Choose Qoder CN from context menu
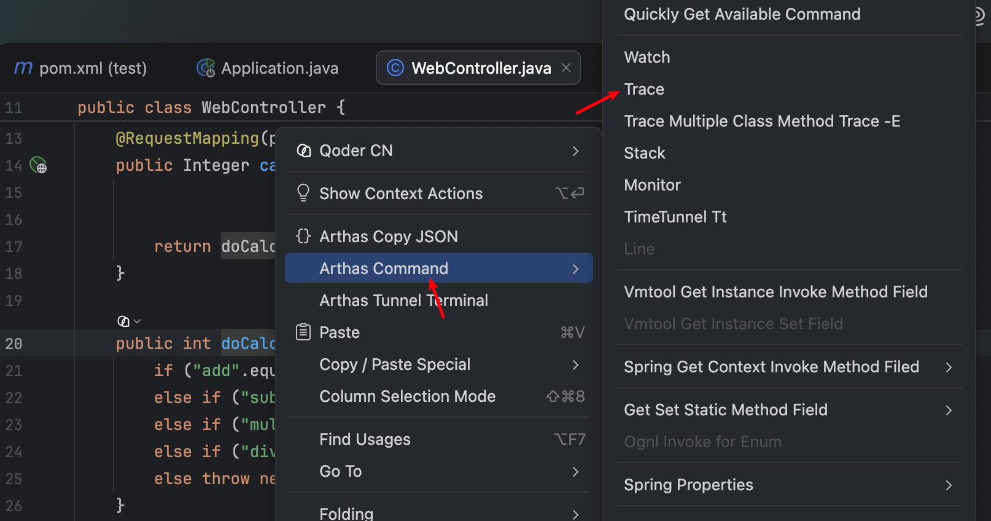This screenshot has height=521, width=991. (439, 151)
